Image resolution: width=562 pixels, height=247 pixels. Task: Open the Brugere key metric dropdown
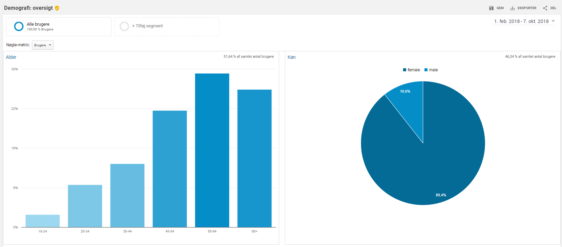click(43, 45)
